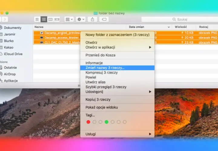The image size is (218, 151).
Task: Switch Finder to gallery cover flow view
Action: pos(57,19)
